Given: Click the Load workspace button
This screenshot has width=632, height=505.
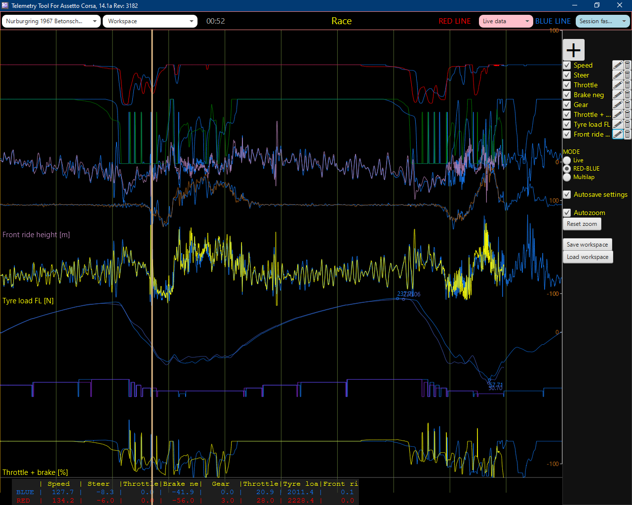Looking at the screenshot, I should pyautogui.click(x=588, y=257).
